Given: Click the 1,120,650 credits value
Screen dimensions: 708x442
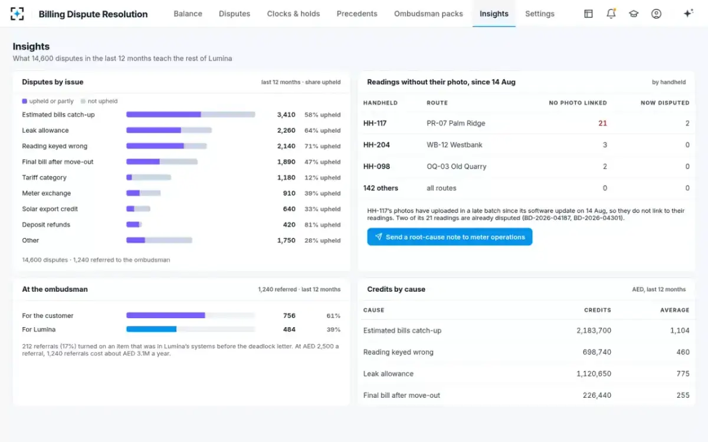Looking at the screenshot, I should [594, 374].
